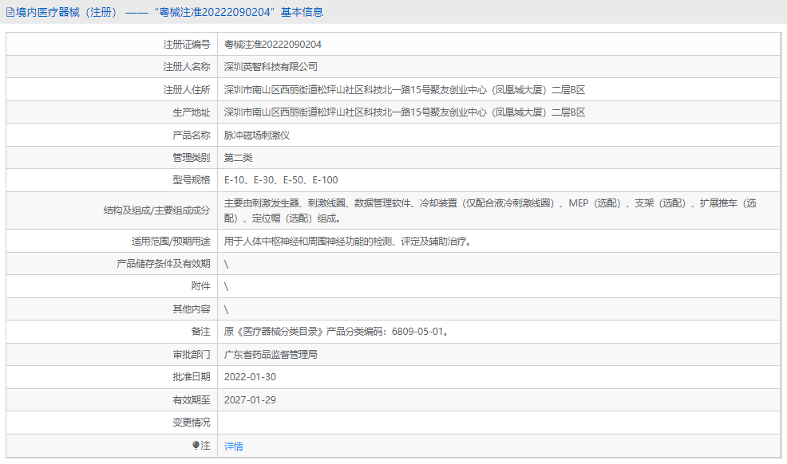Select the product name 脉冲磁场刺激仪

tap(256, 136)
